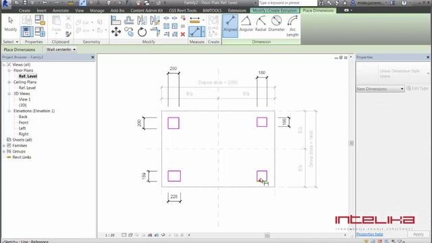Click the Scale tool icon

[175, 26]
